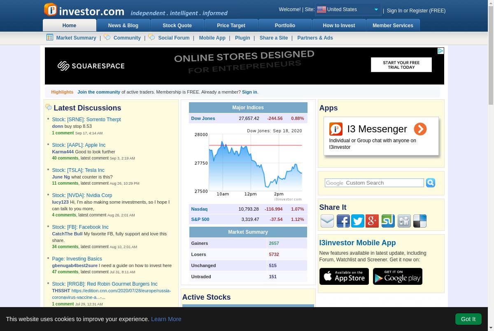Open the News & Blog tab
The width and height of the screenshot is (494, 331).
click(123, 25)
